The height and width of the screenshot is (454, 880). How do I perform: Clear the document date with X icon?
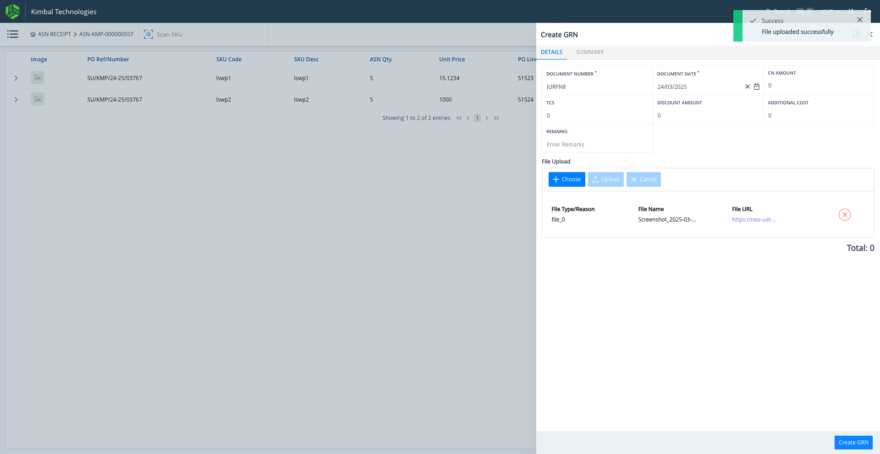[748, 86]
